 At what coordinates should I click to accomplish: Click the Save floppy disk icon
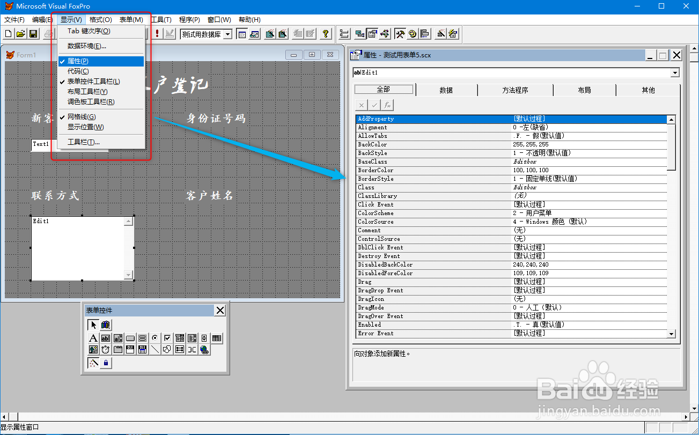coord(33,34)
